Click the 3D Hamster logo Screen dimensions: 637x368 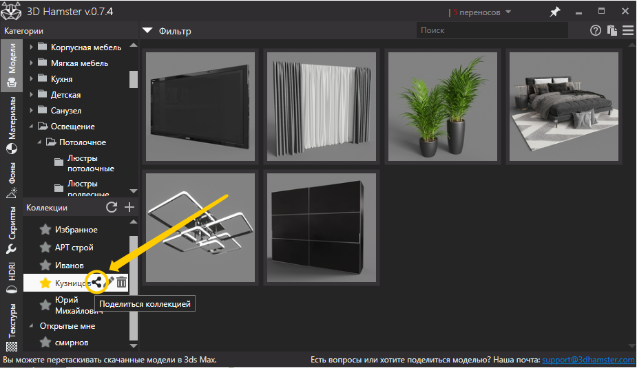[x=11, y=11]
